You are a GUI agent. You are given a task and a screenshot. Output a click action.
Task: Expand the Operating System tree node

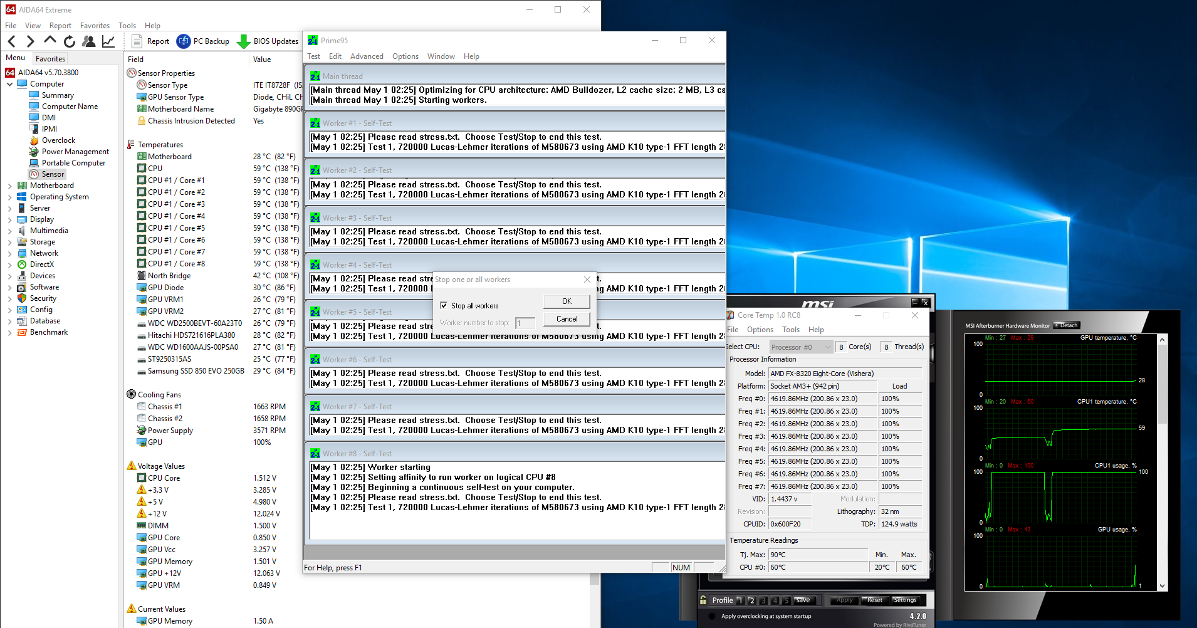coord(10,197)
